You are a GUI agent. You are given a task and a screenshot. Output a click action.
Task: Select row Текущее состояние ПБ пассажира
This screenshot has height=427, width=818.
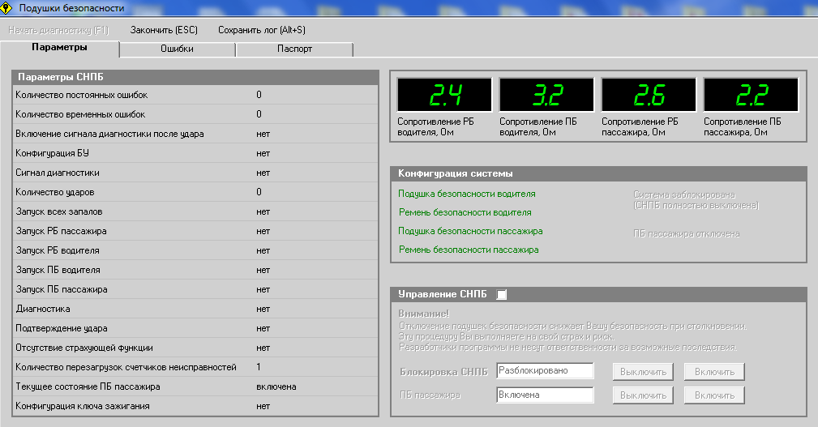click(195, 386)
